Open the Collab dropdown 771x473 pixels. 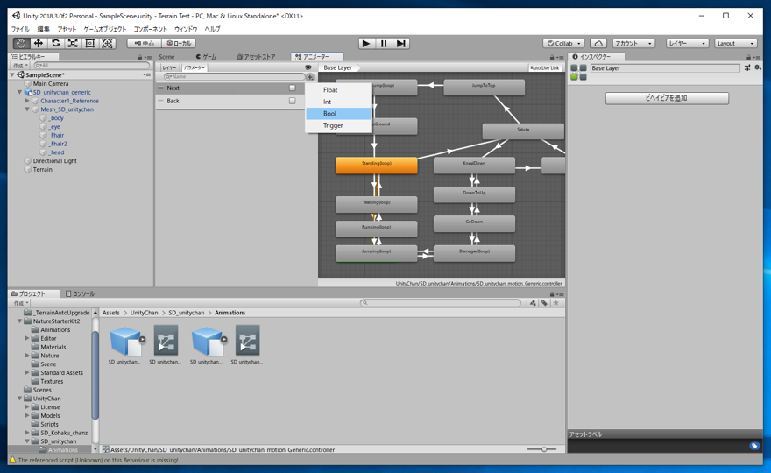[563, 43]
